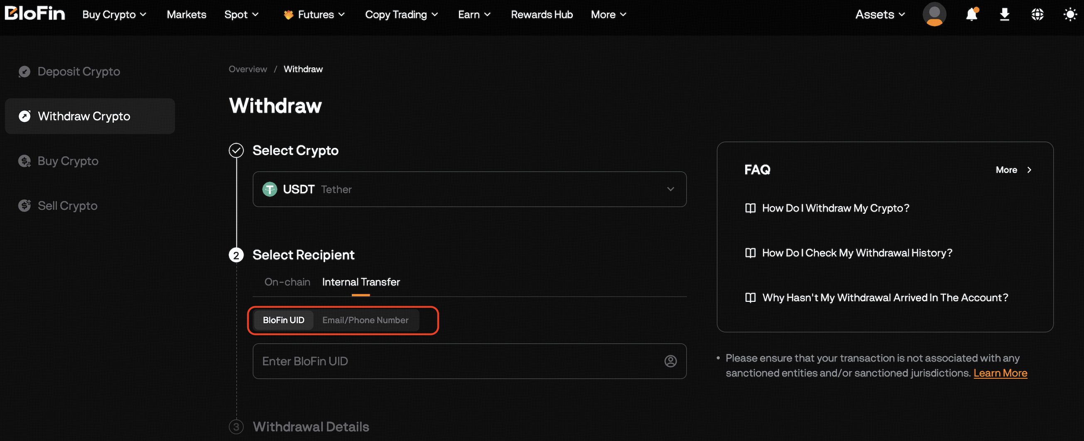
Task: Open How Do I Check My Withdrawal History?
Action: [x=857, y=253]
